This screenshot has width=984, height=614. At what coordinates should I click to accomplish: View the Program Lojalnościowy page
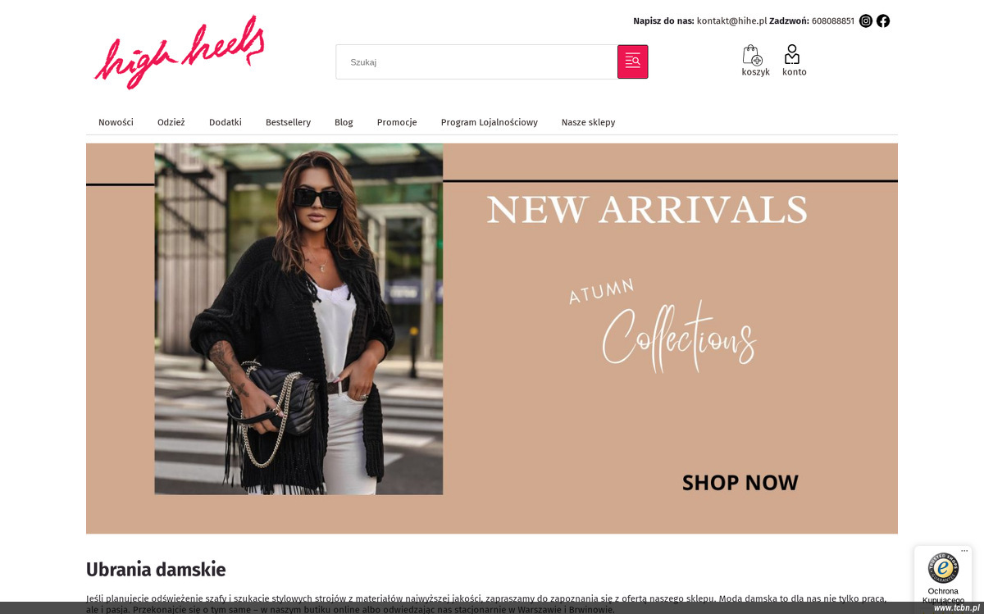(x=490, y=122)
